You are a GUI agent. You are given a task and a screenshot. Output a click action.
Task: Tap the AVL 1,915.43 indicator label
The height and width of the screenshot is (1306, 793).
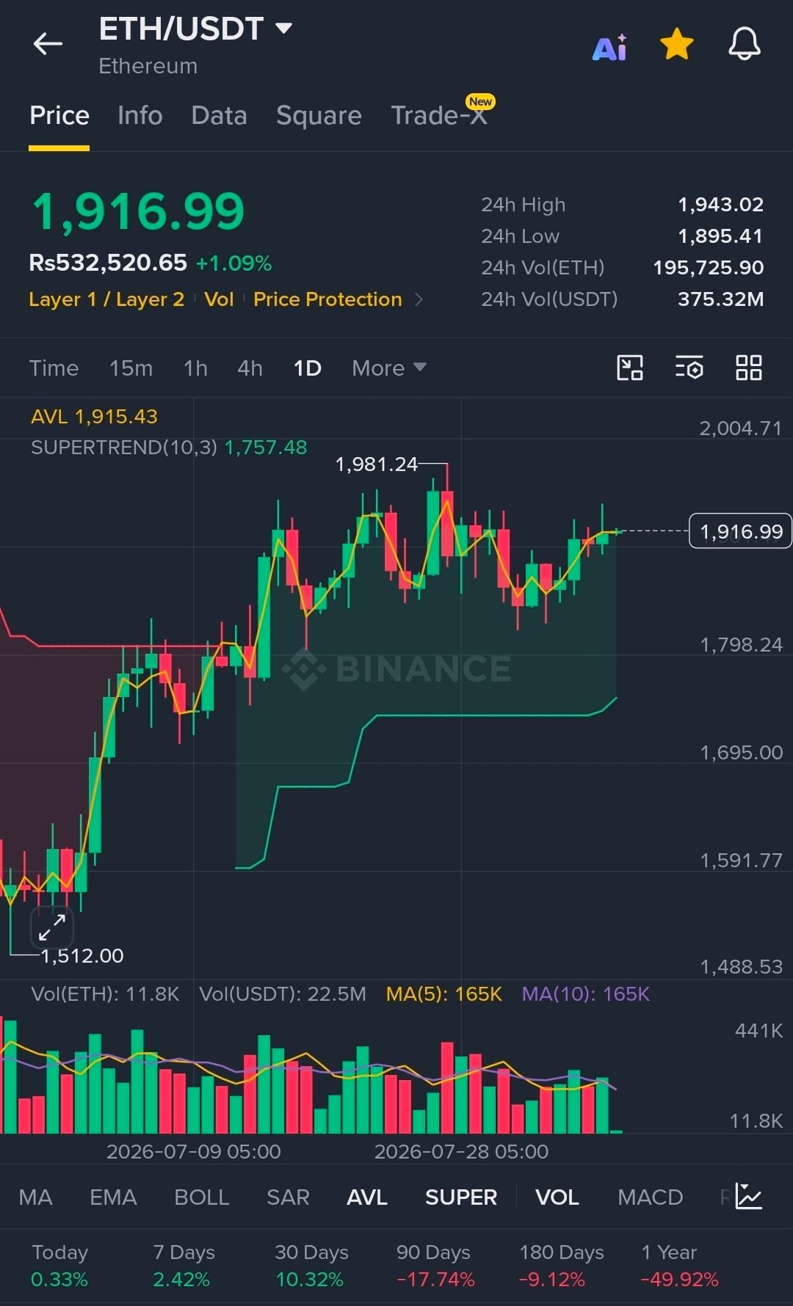click(x=94, y=417)
